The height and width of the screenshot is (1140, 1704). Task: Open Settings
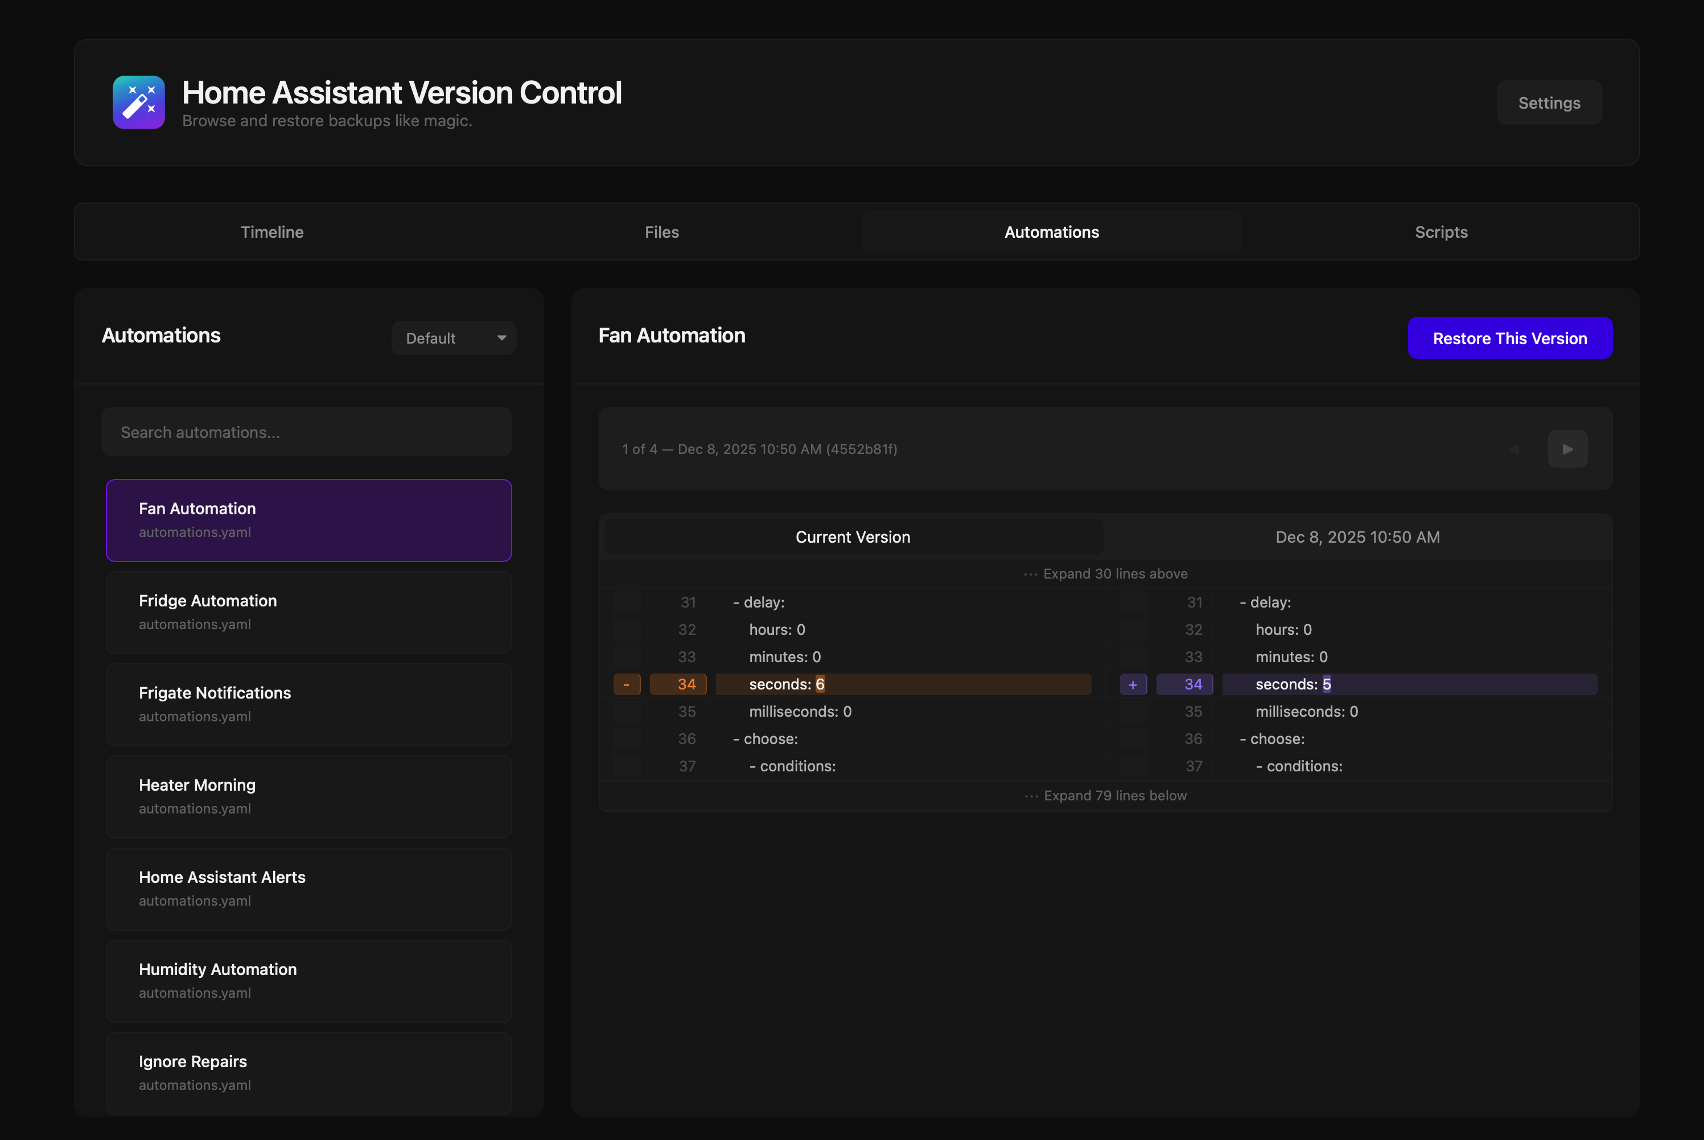pos(1549,102)
